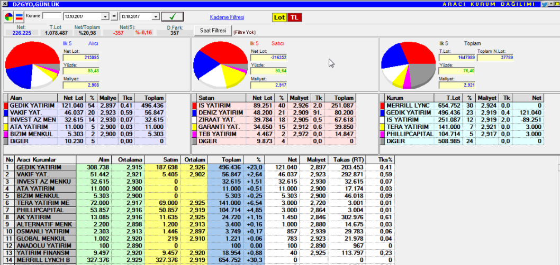Select row 11 GLOBAL MENKUL

pos(198,238)
